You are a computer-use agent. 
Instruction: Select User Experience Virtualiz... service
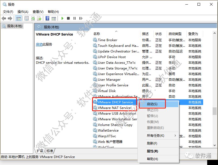(x=118, y=74)
